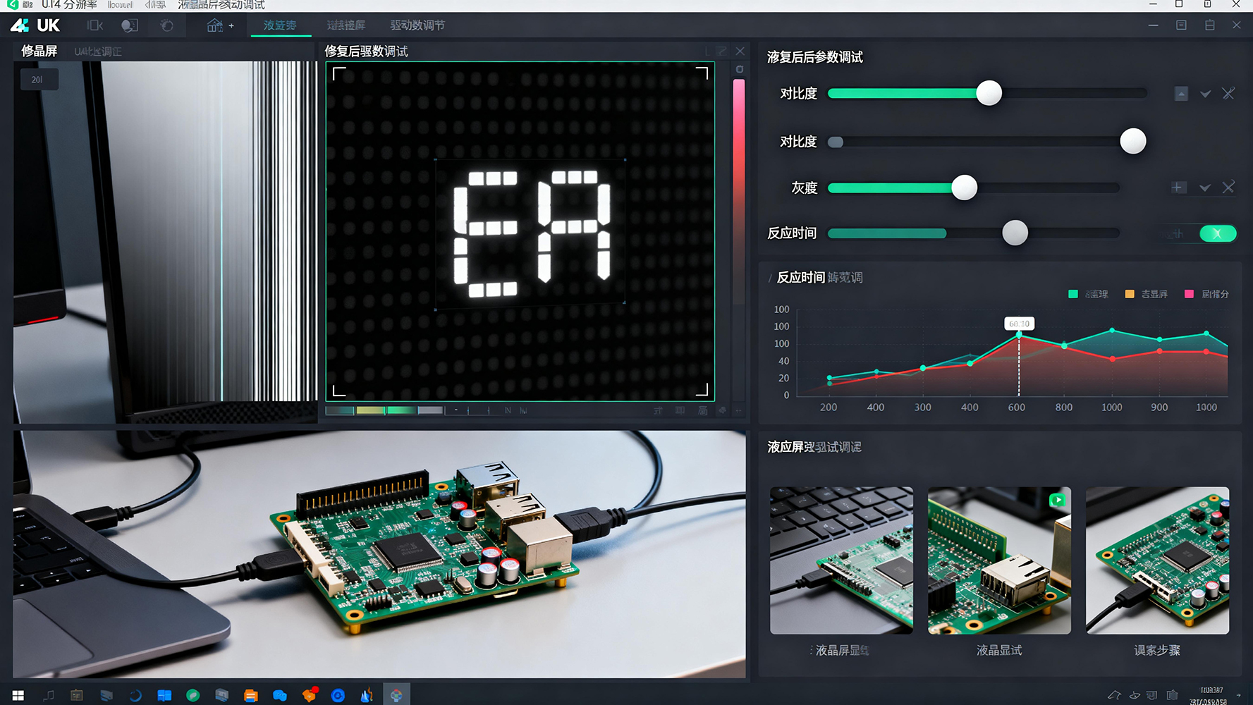Open the keyboard and board thumbnail
The width and height of the screenshot is (1253, 705).
(841, 560)
